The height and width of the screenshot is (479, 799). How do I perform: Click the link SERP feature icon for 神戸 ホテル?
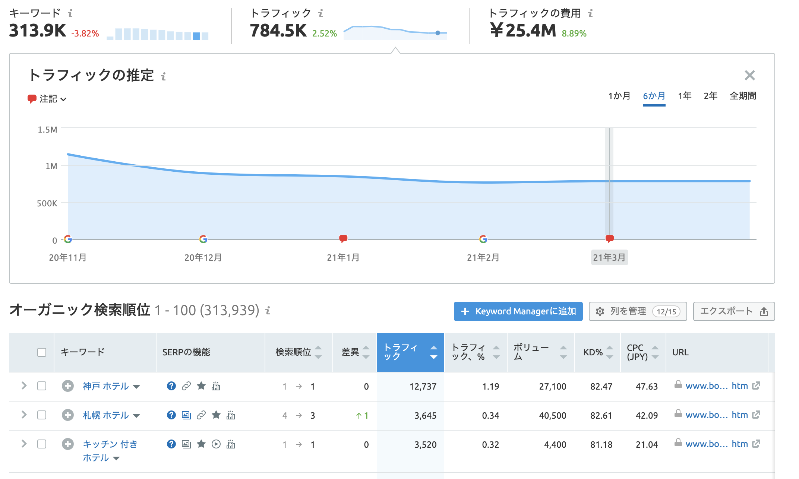(x=186, y=386)
